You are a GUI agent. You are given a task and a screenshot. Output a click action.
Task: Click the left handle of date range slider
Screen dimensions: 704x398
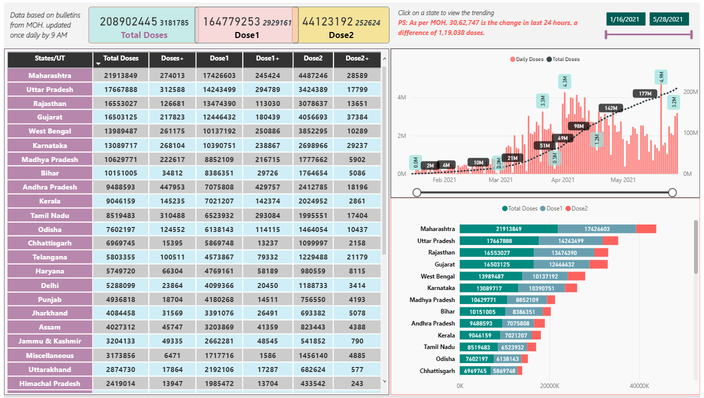click(606, 34)
